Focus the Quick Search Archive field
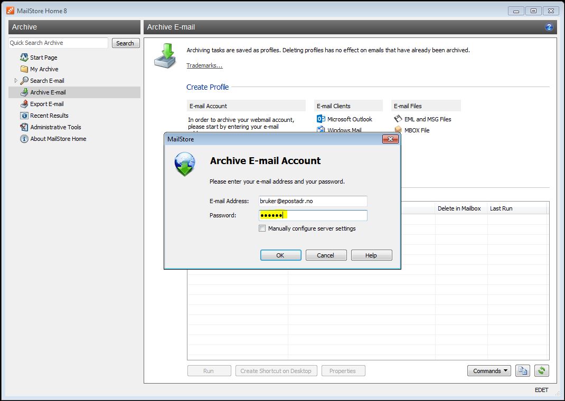 (x=58, y=43)
